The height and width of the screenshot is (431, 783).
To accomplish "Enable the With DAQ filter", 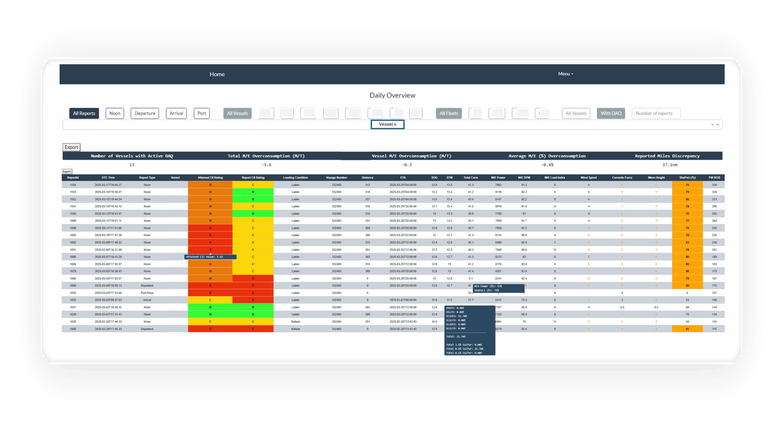I will 611,113.
